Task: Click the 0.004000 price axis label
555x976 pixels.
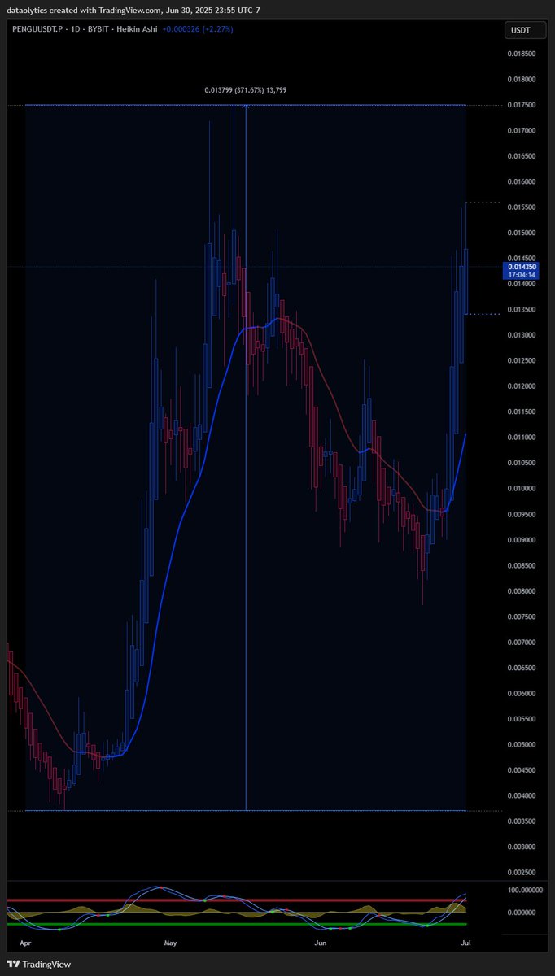Action: [522, 795]
